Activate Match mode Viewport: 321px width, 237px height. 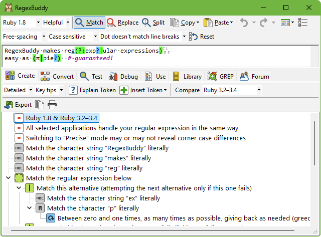click(x=89, y=23)
